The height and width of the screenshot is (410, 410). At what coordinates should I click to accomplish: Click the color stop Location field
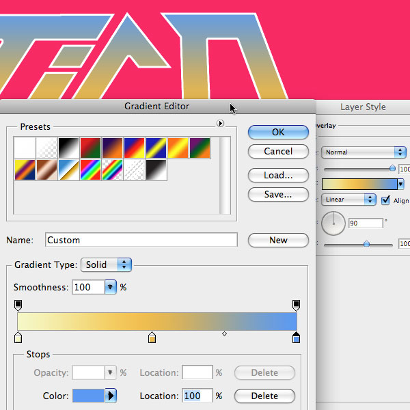tap(197, 396)
